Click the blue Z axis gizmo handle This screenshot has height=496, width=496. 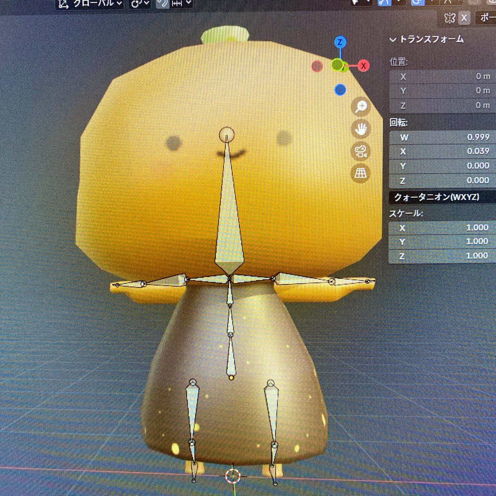click(x=340, y=42)
